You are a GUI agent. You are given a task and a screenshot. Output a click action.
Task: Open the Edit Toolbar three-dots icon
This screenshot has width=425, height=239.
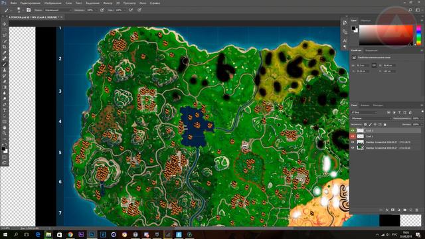pos(5,139)
